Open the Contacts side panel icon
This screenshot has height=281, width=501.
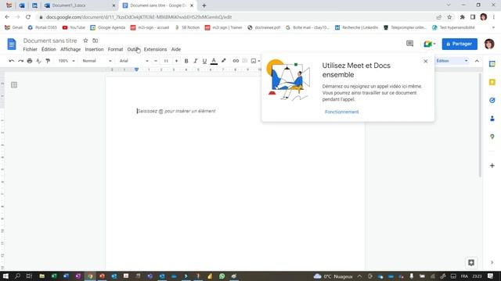point(492,119)
